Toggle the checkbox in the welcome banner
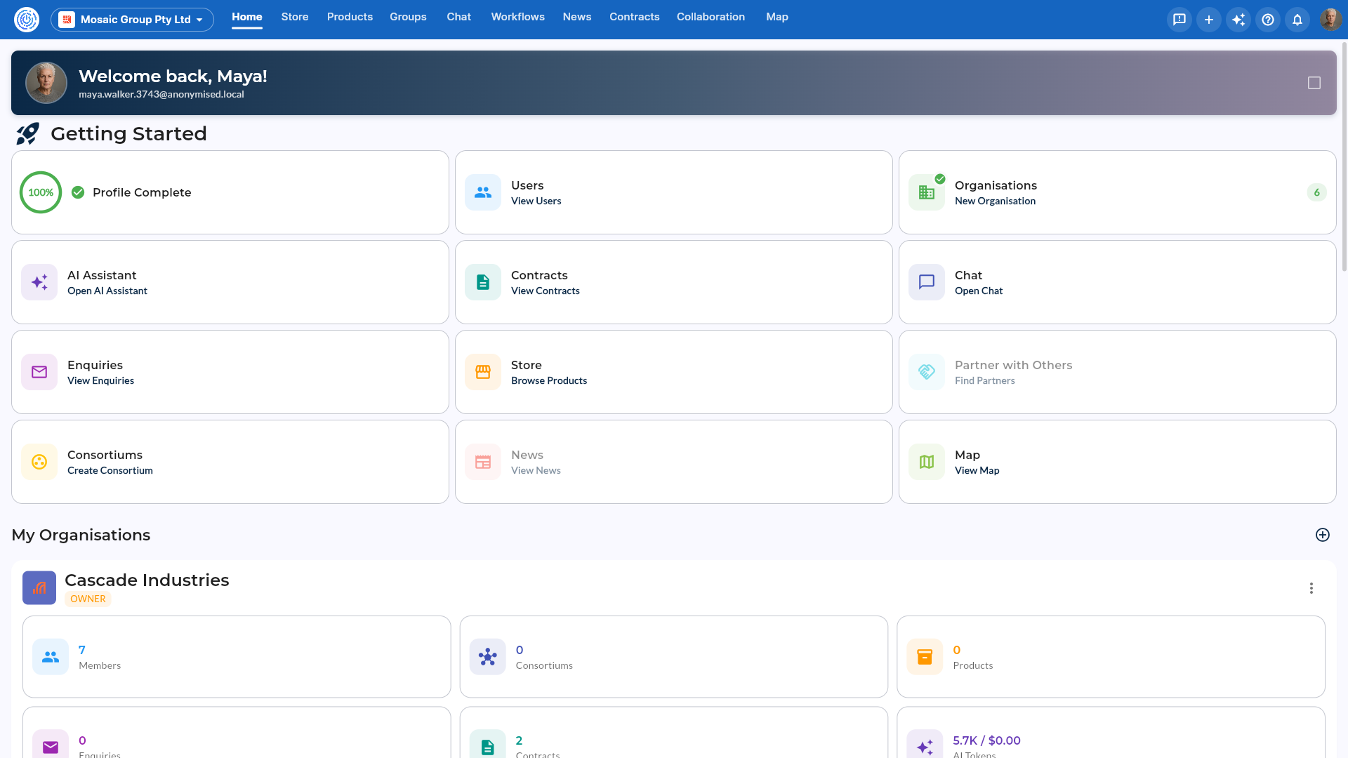Screen dimensions: 1348x758 1314,83
